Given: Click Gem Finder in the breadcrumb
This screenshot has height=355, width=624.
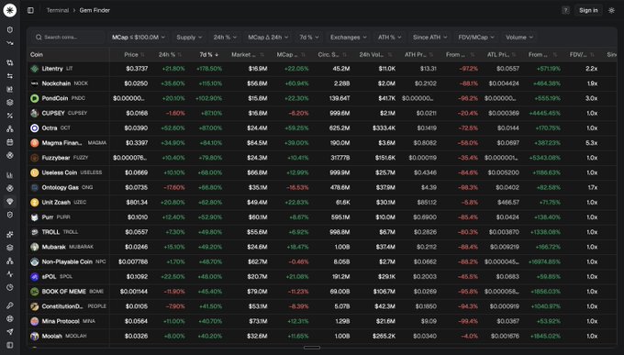Looking at the screenshot, I should (95, 10).
